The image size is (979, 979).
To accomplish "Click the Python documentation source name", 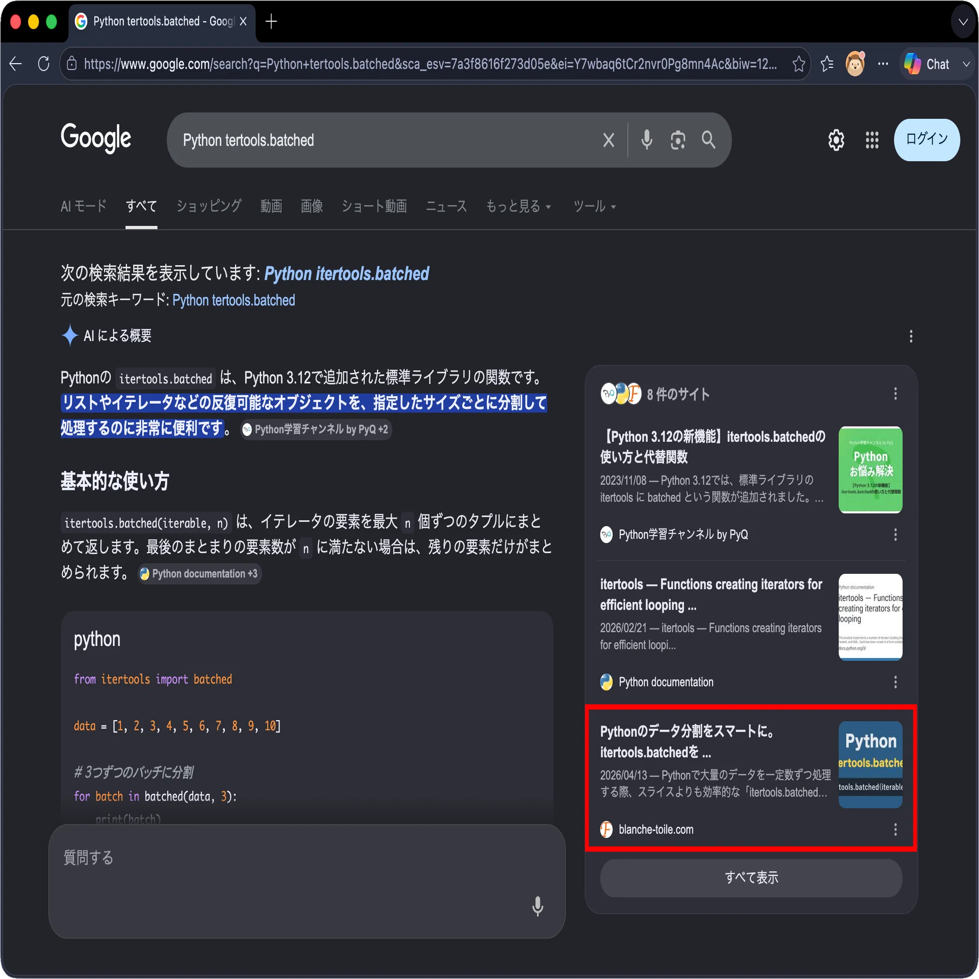I will tap(666, 682).
